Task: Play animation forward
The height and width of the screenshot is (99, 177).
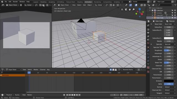Action: click(74, 95)
